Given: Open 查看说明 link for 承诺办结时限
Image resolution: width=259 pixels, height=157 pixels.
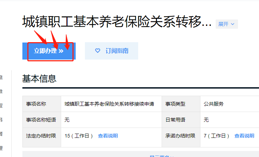Looking at the screenshot, I should [244, 136].
